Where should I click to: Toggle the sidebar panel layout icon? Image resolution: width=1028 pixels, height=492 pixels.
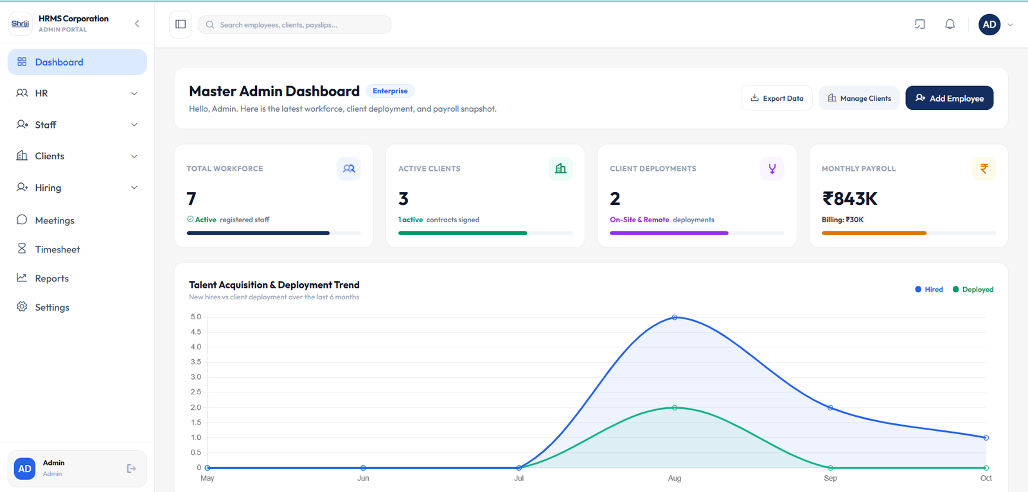[x=181, y=24]
